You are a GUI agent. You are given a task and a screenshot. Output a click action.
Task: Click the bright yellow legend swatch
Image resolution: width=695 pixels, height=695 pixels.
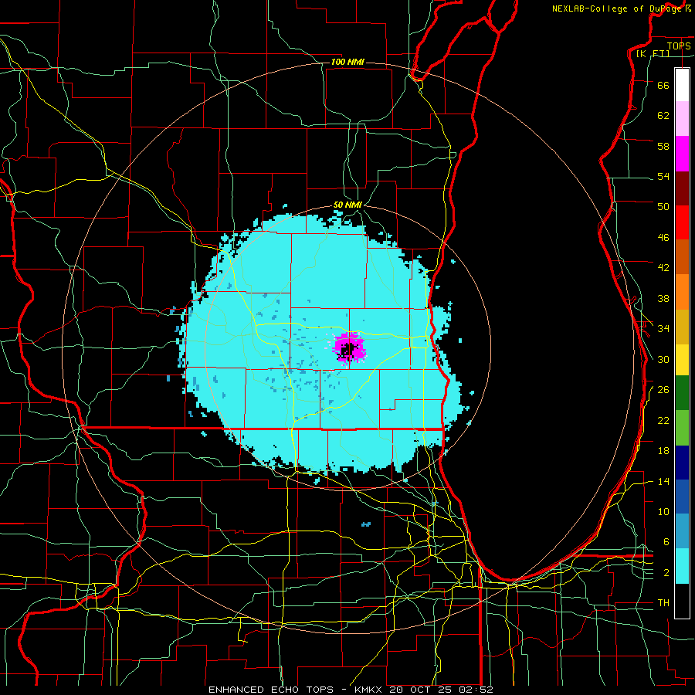[x=682, y=359]
